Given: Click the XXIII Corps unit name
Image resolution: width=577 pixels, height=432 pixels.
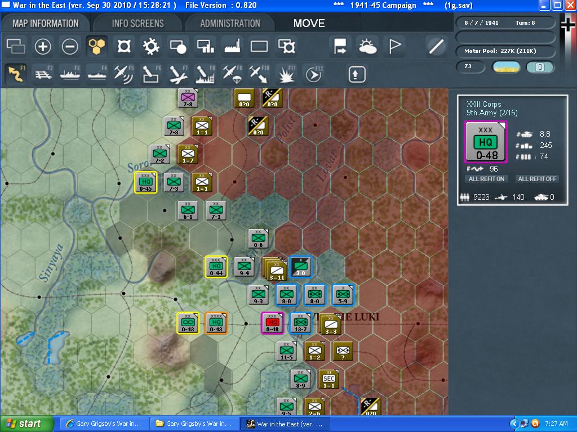Looking at the screenshot, I should click(483, 104).
